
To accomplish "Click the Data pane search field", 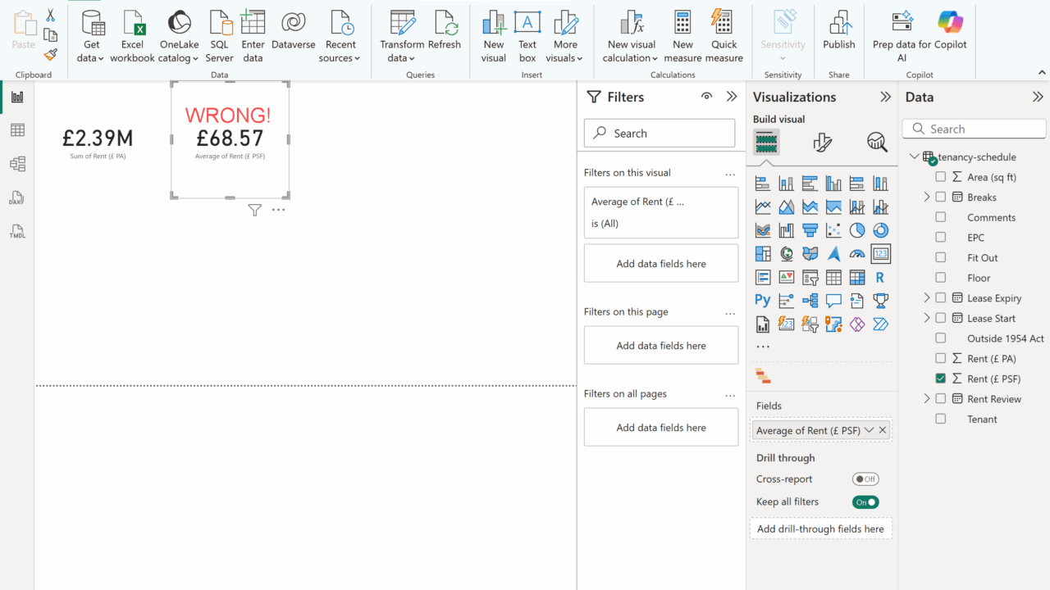I will [x=975, y=129].
